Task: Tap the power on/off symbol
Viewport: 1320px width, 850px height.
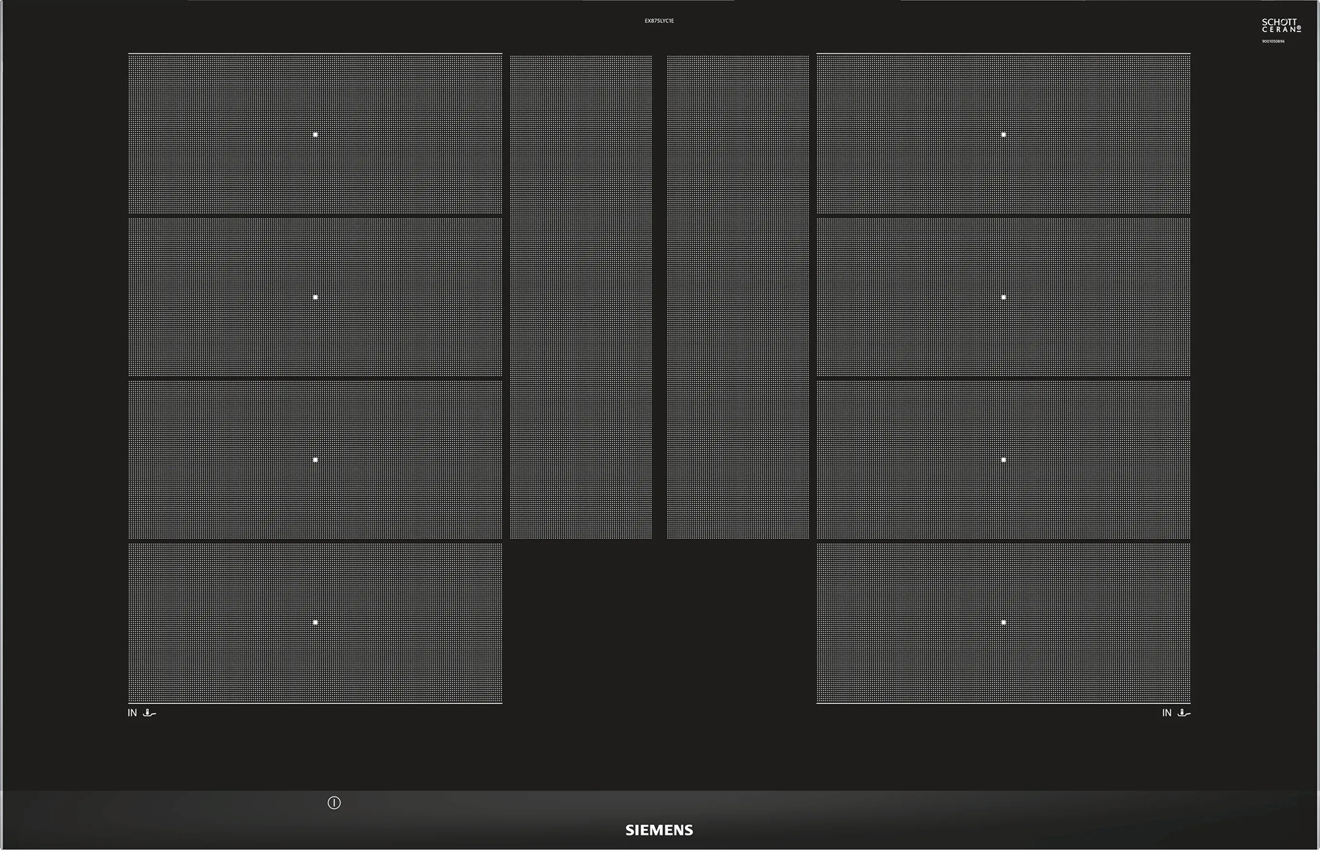Action: (x=334, y=803)
